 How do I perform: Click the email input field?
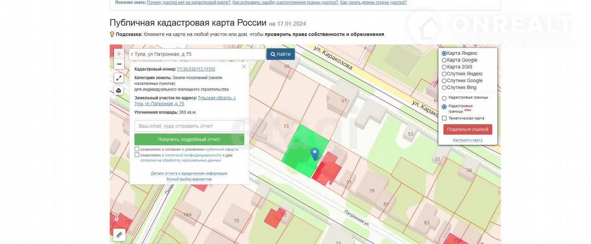click(x=189, y=126)
